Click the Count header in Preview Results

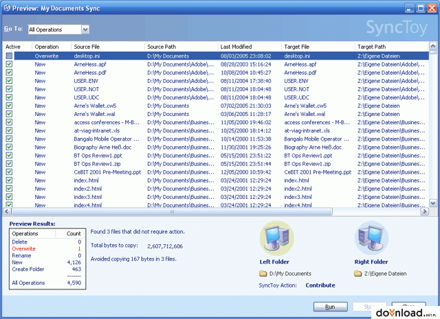point(70,233)
